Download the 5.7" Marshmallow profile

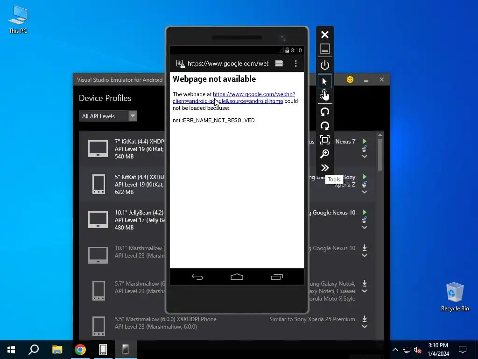364,283
